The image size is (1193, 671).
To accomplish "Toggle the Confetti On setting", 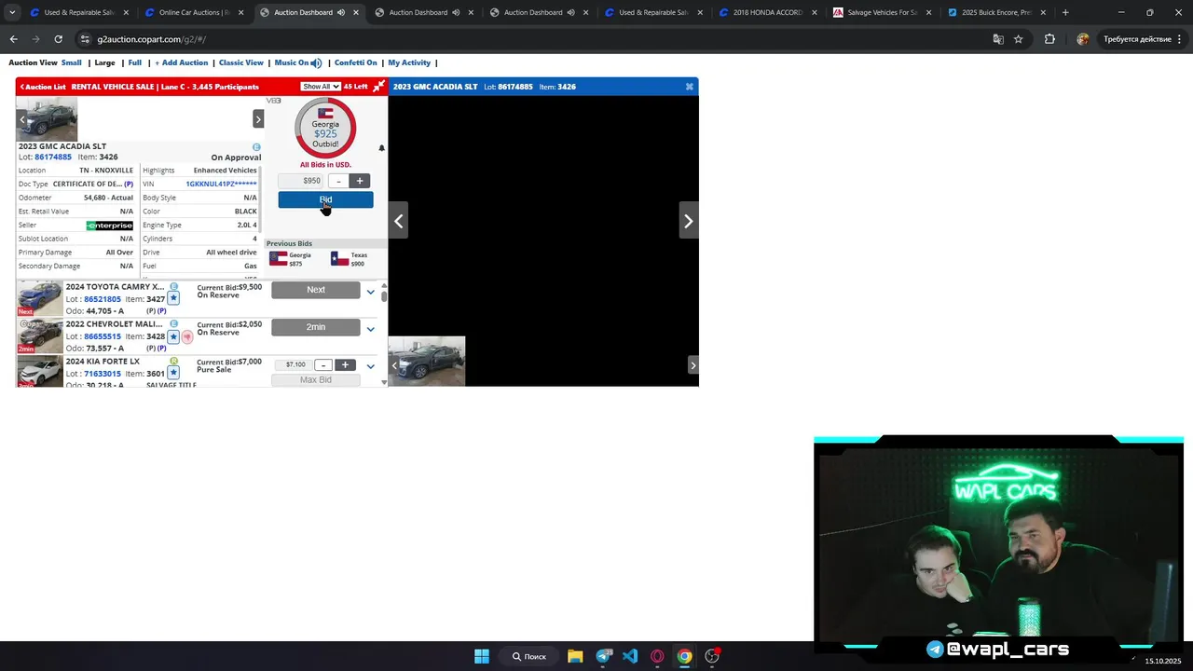I will click(x=356, y=62).
